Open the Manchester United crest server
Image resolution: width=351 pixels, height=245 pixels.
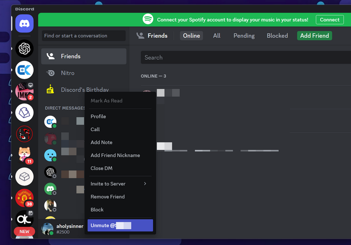[x=25, y=198]
